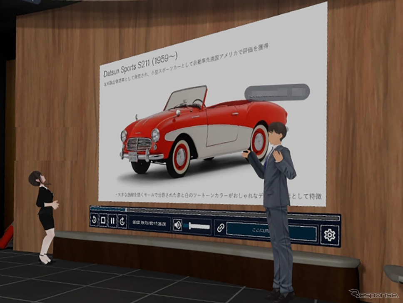Image resolution: width=403 pixels, height=303 pixels.
Task: Open player settings via the gear icon
Action: pos(329,235)
